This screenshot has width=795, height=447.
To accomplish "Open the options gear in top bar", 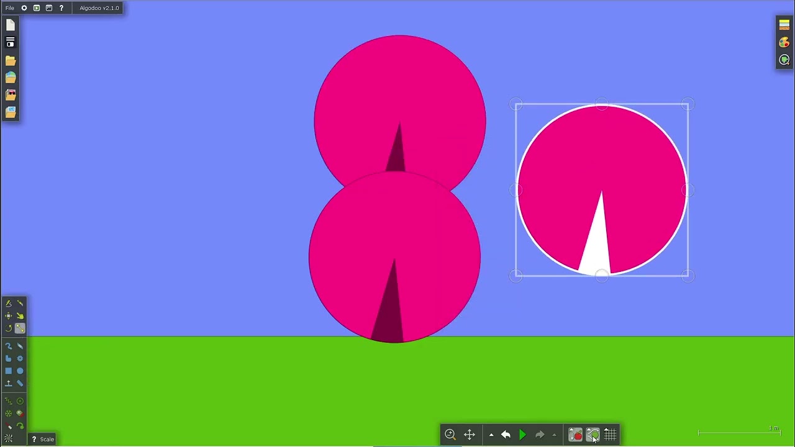I will [24, 8].
